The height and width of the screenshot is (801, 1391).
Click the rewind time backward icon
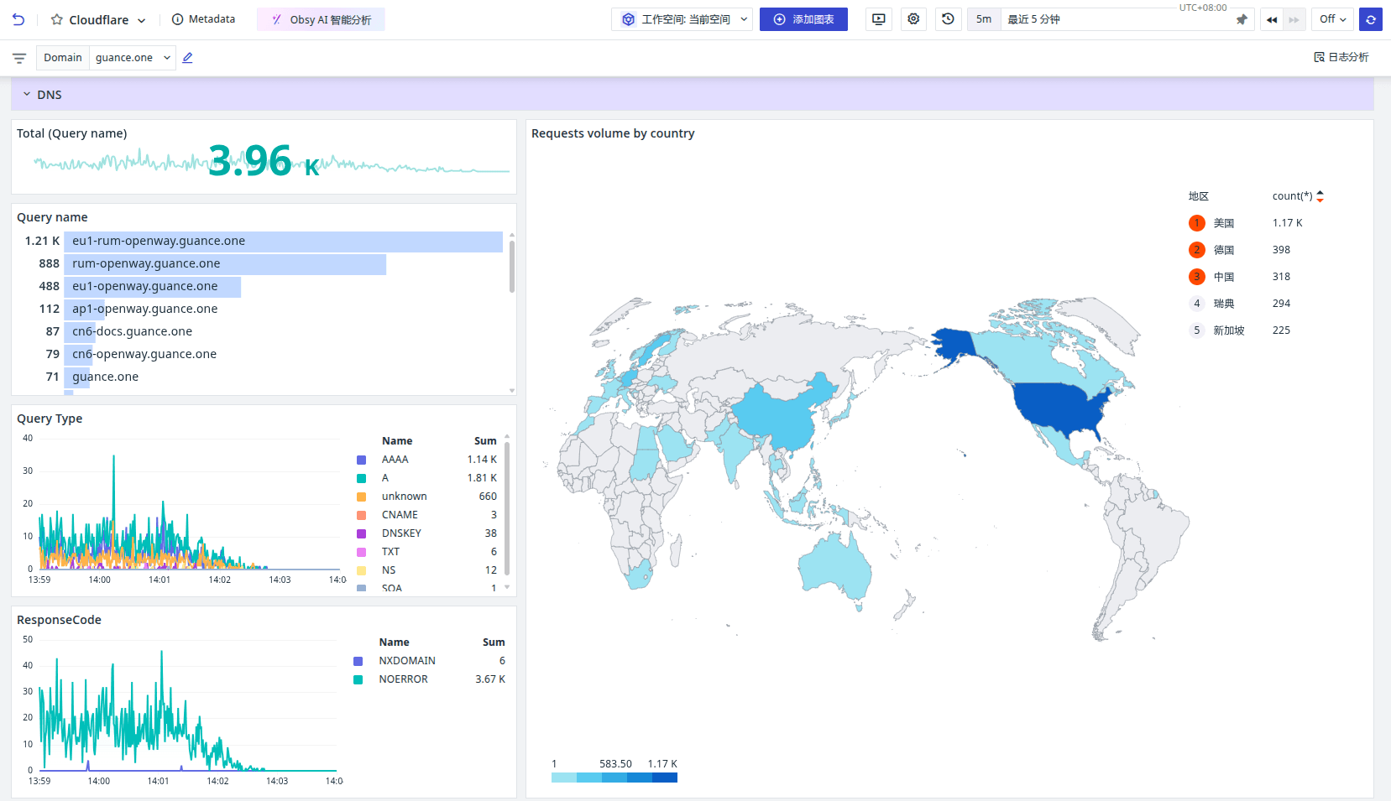pos(1272,19)
